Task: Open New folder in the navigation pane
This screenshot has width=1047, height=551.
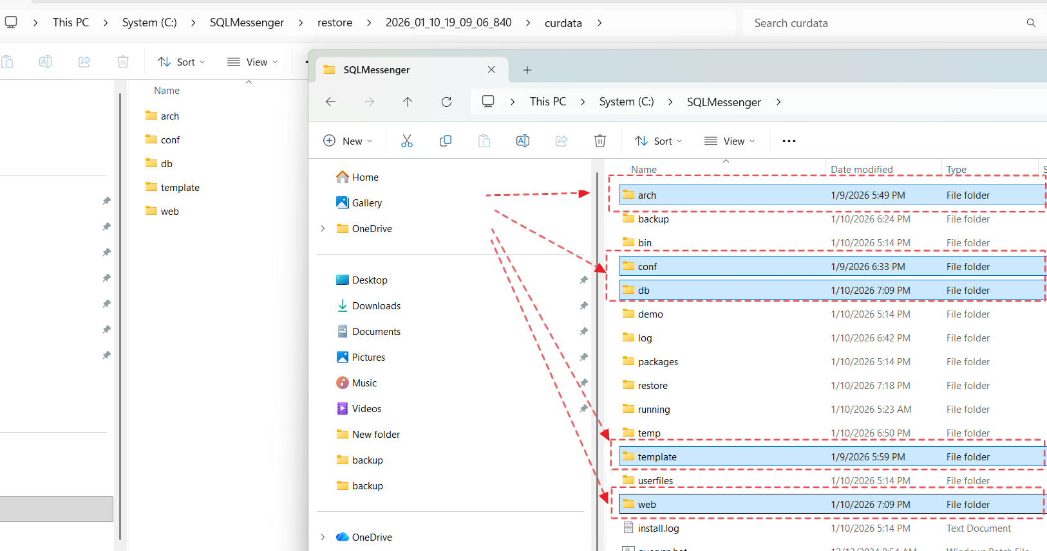Action: pos(368,434)
